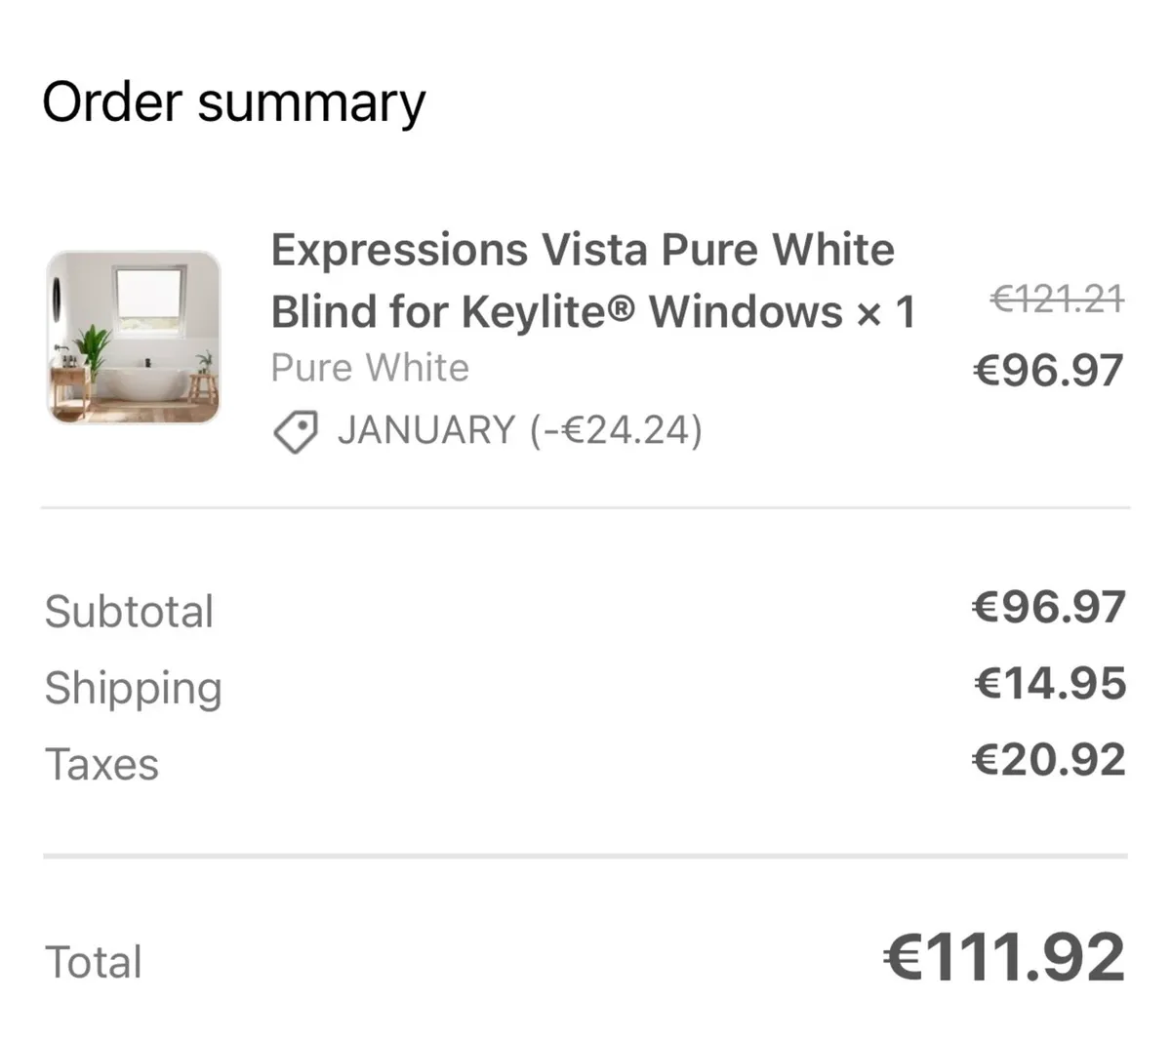Select the €96.97 subtotal amount

[1049, 607]
